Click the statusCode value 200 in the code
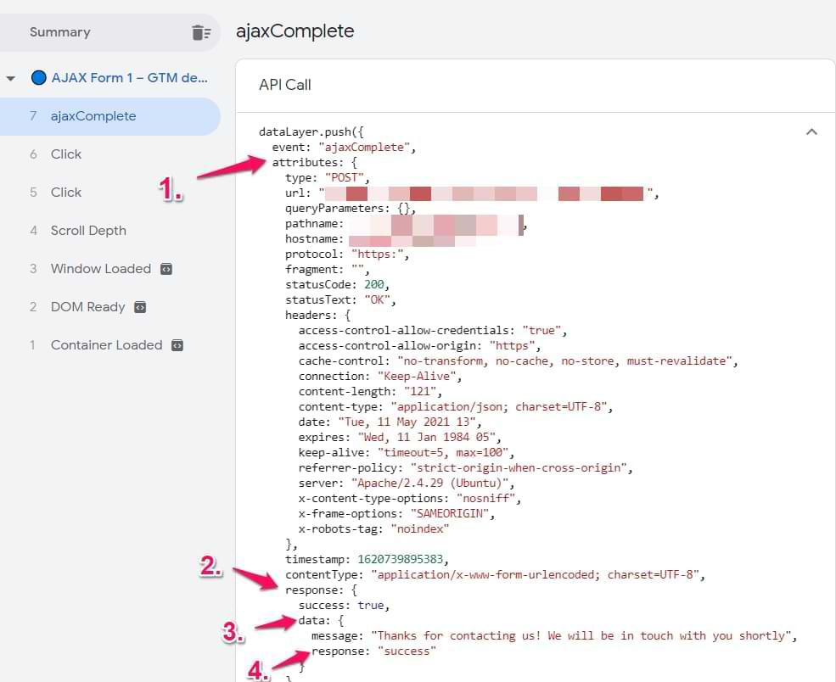 (x=376, y=285)
